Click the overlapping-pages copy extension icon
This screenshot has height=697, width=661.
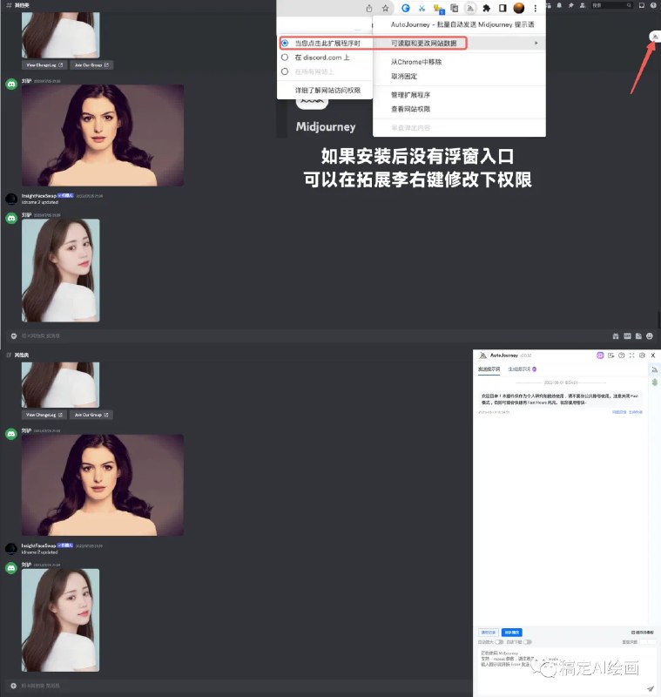point(454,8)
